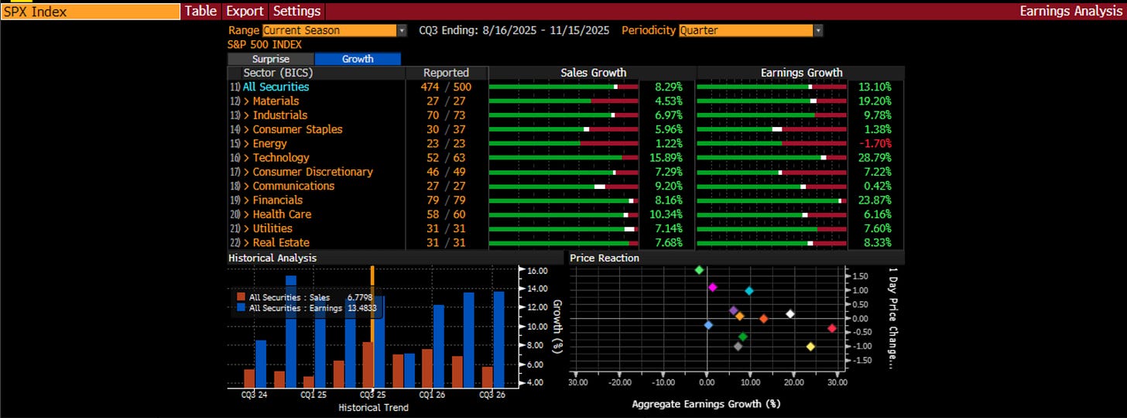Click the orange marker line at CQ3 25
This screenshot has width=1127, height=418.
[372, 325]
